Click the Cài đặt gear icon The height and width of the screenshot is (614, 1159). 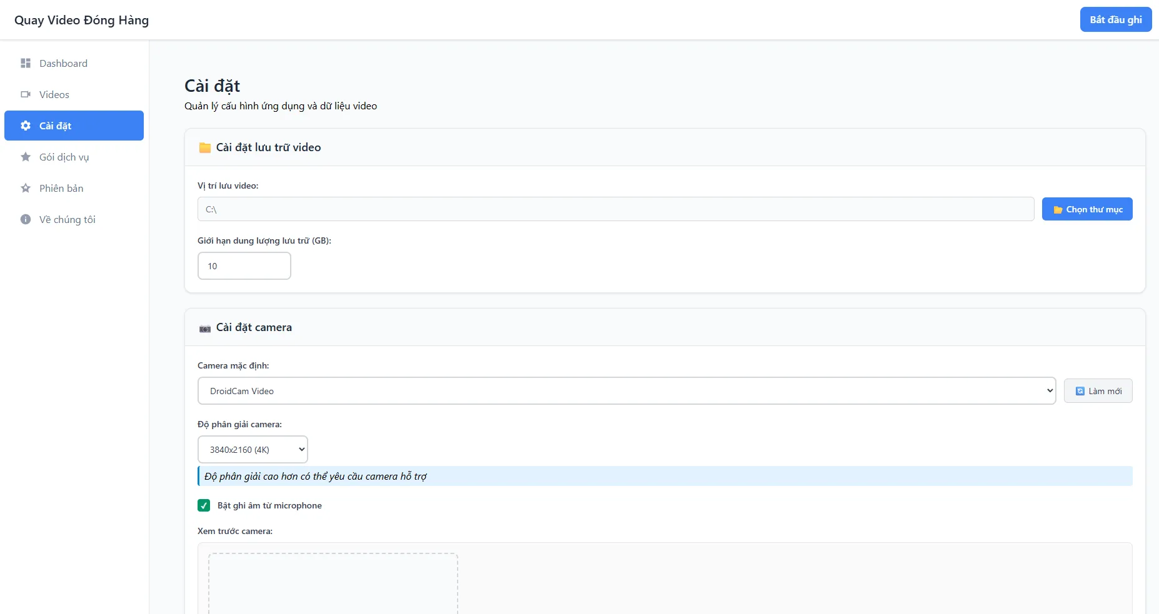point(26,126)
